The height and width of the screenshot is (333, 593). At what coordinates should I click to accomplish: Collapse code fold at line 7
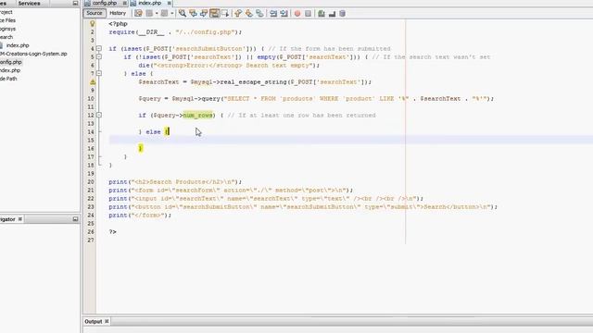tap(99, 74)
